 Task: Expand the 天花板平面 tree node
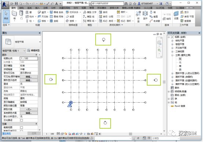172,48
